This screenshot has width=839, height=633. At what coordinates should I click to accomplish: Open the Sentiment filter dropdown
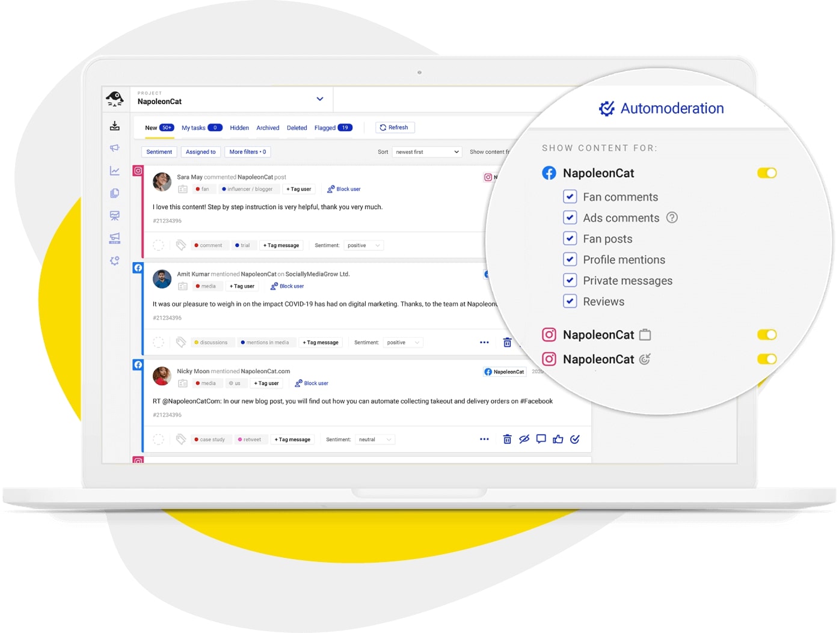point(159,152)
